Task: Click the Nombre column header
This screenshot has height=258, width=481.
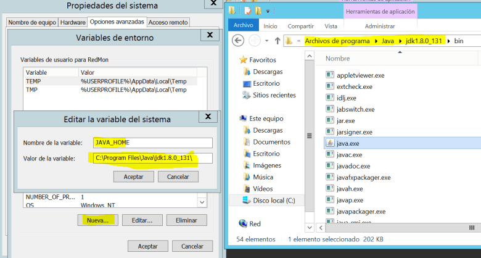Action: (x=337, y=58)
